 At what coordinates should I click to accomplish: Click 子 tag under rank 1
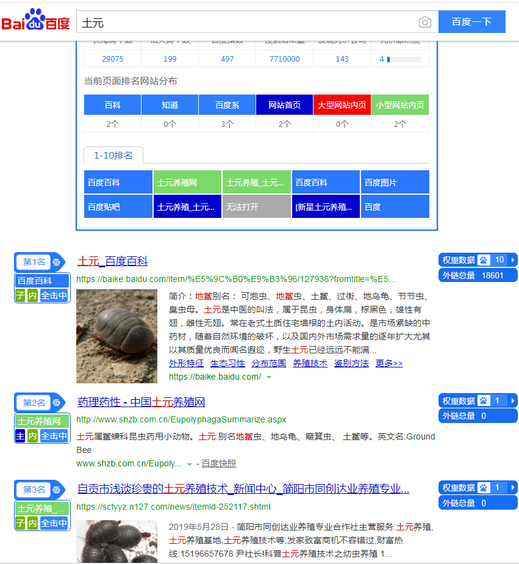pyautogui.click(x=21, y=295)
